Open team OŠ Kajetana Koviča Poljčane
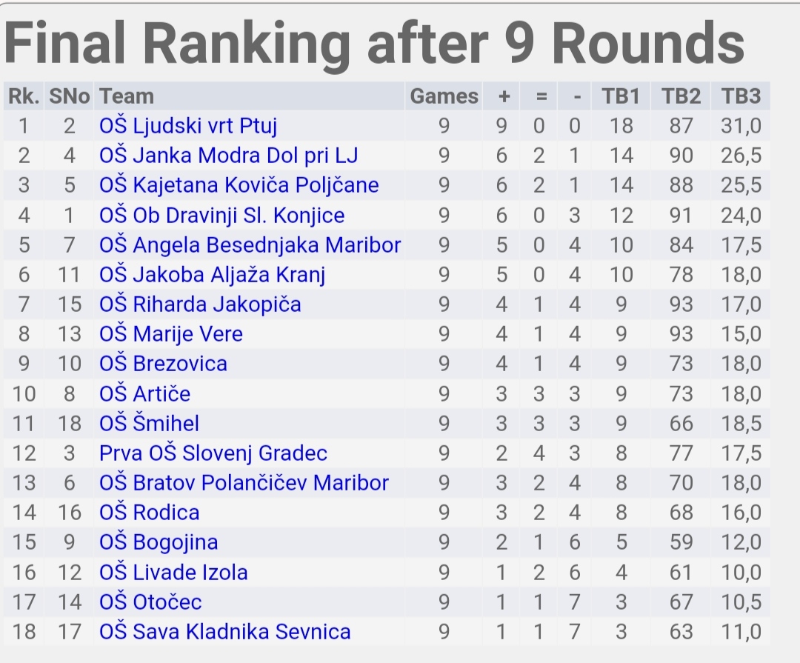The height and width of the screenshot is (663, 800). coord(239,184)
